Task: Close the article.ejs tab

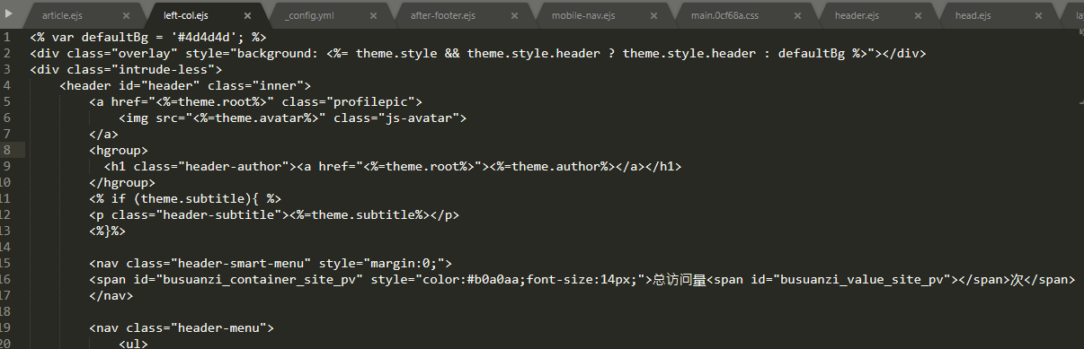Action: 126,15
